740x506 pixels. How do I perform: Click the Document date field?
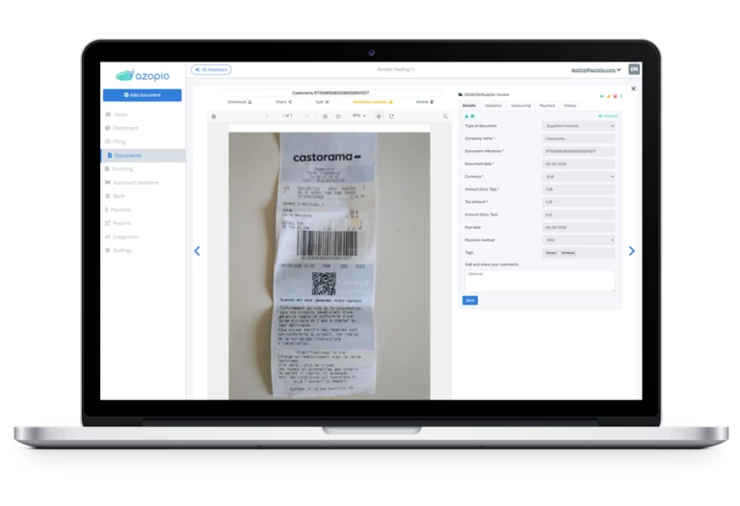(578, 164)
